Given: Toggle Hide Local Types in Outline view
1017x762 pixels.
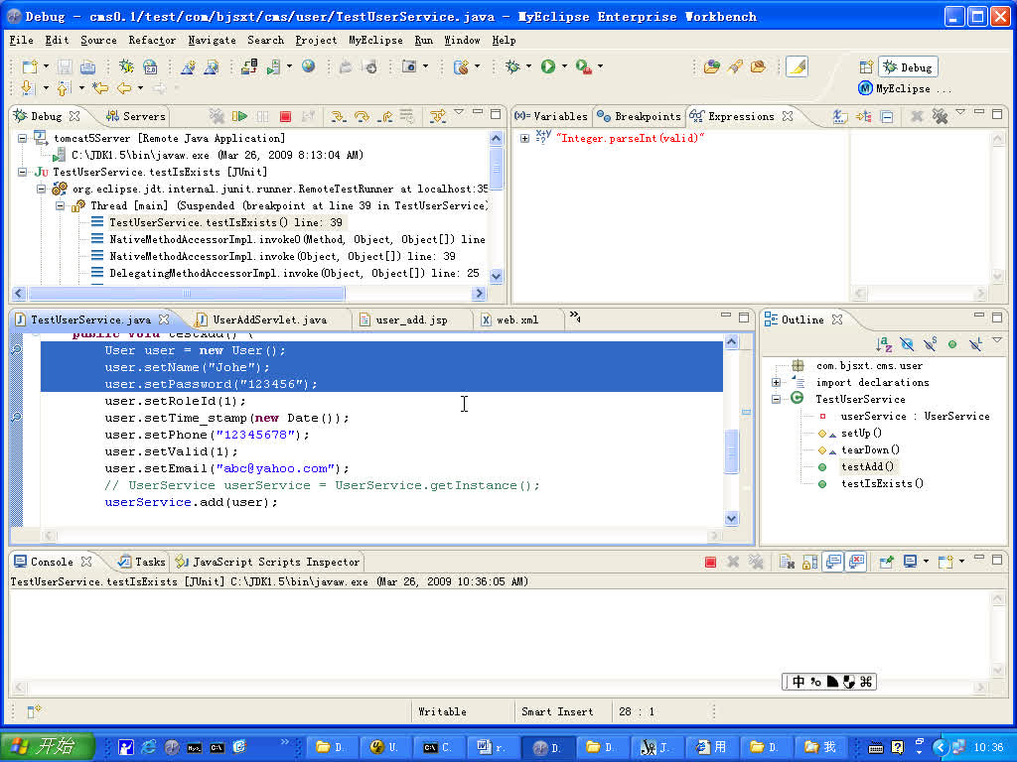Looking at the screenshot, I should point(975,344).
